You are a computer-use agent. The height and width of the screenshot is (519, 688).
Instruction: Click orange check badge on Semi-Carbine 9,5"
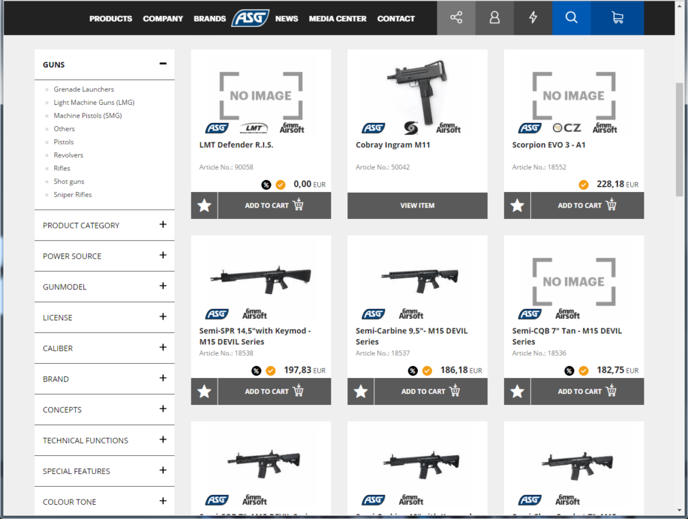[427, 371]
